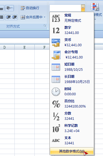Pick the 百分比 percent icon
The width and height of the screenshot is (103, 156).
56,104
